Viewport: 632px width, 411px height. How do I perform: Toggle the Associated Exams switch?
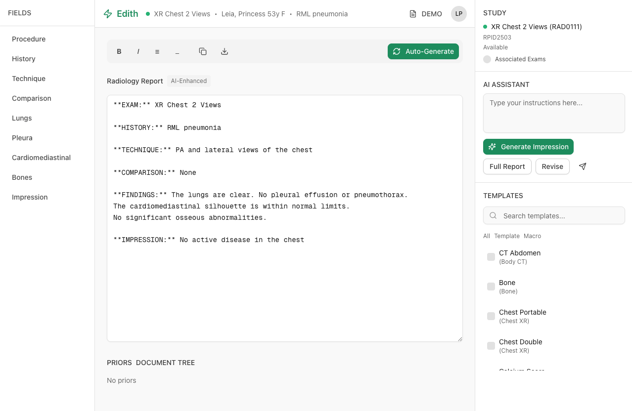[x=487, y=59]
